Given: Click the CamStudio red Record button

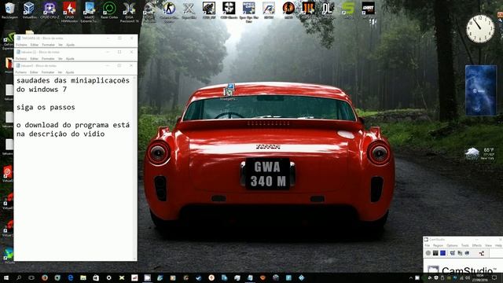Looking at the screenshot, I should point(428,253).
